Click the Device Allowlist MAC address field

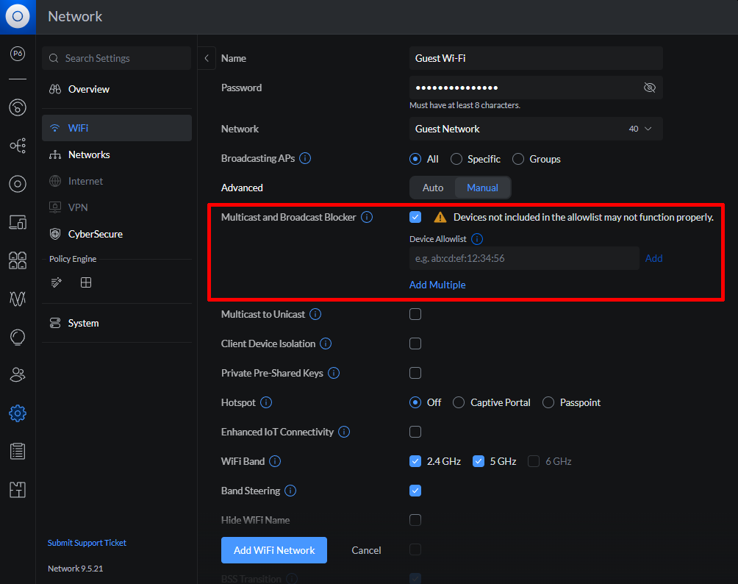pyautogui.click(x=523, y=258)
